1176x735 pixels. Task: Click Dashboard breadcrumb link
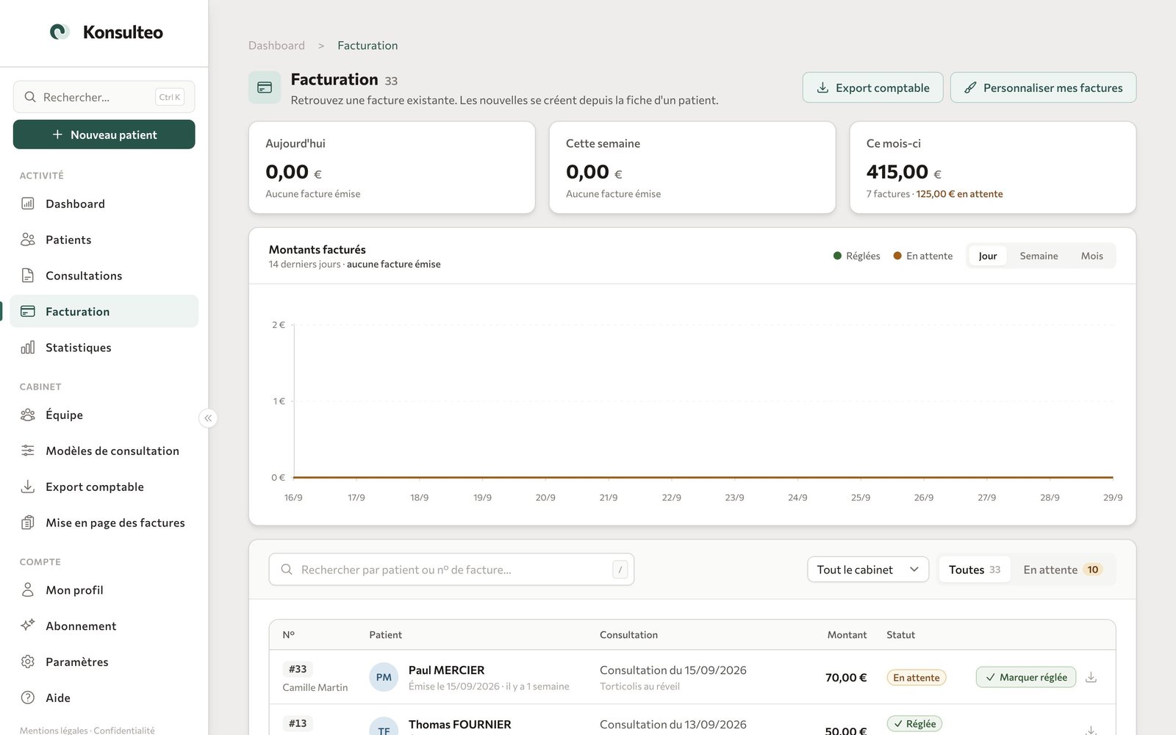click(x=276, y=46)
